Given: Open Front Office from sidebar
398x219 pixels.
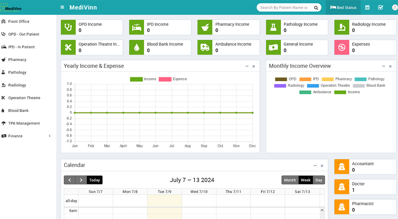Looking at the screenshot, I should [19, 22].
